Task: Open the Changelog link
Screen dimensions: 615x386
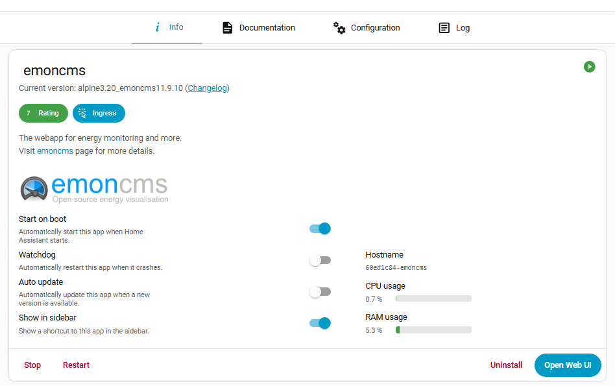Action: click(x=207, y=88)
